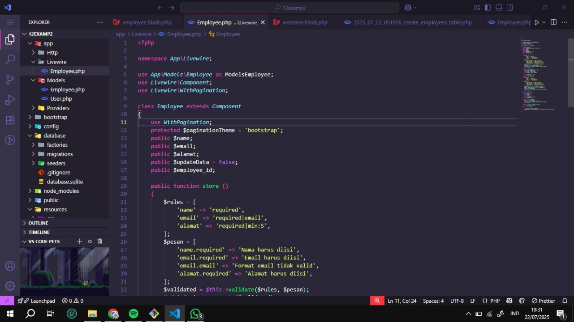The height and width of the screenshot is (322, 574).
Task: Click the split editor right icon
Action: pyautogui.click(x=553, y=22)
